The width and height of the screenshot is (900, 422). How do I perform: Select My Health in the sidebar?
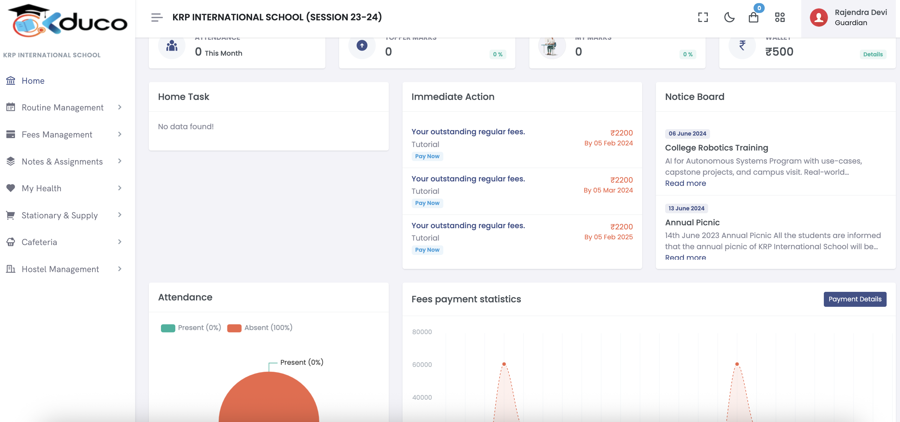coord(42,188)
